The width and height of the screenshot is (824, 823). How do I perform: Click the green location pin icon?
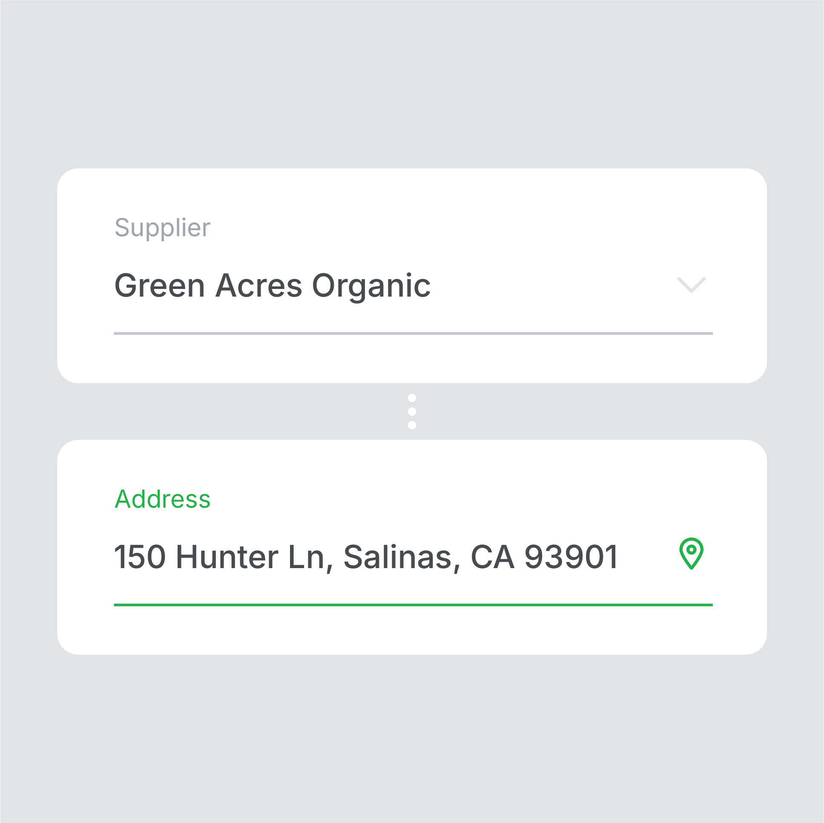pyautogui.click(x=692, y=554)
